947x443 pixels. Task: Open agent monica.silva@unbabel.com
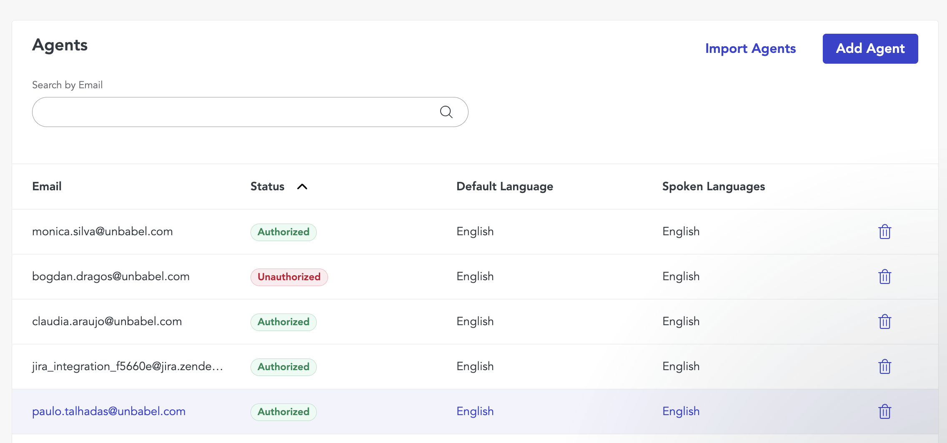(x=103, y=231)
